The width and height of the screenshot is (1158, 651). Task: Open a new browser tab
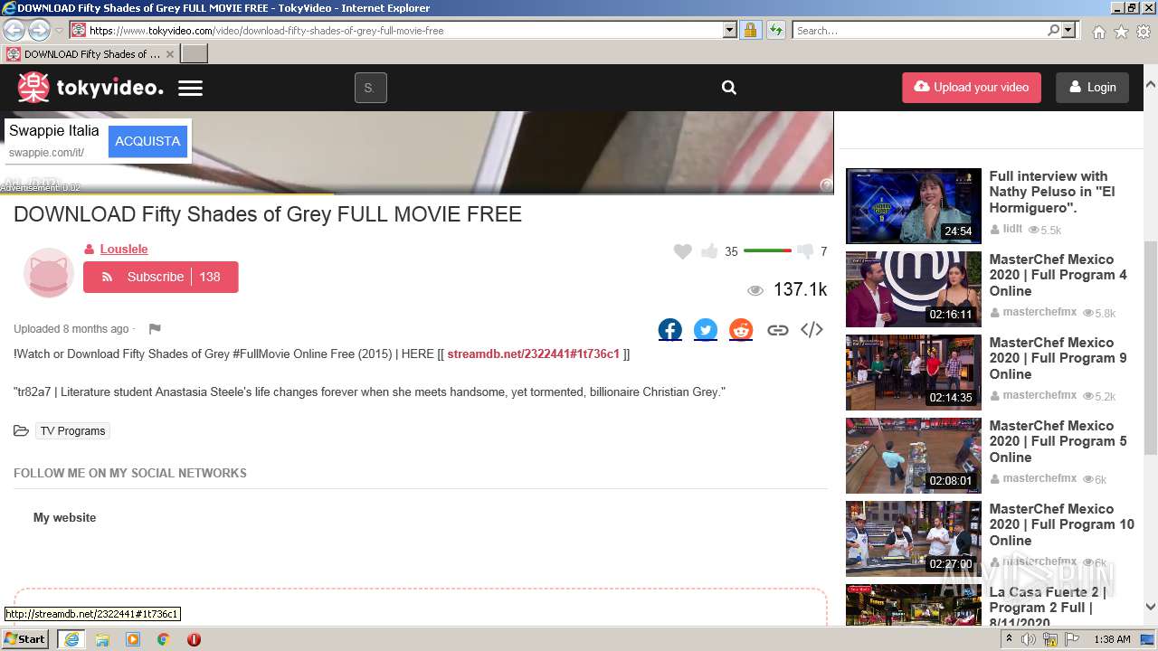click(x=195, y=54)
